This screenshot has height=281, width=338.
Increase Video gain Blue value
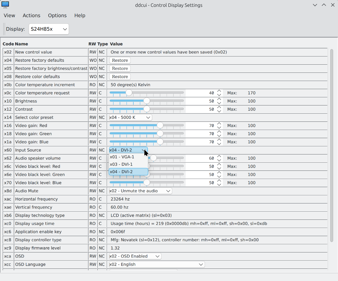pyautogui.click(x=219, y=140)
